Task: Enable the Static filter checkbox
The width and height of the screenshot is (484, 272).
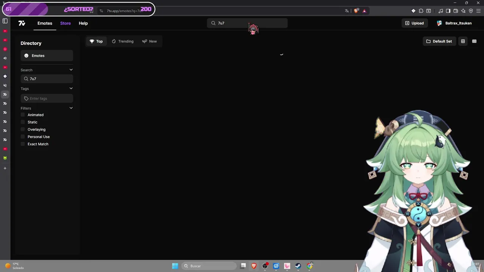Action: [x=23, y=122]
